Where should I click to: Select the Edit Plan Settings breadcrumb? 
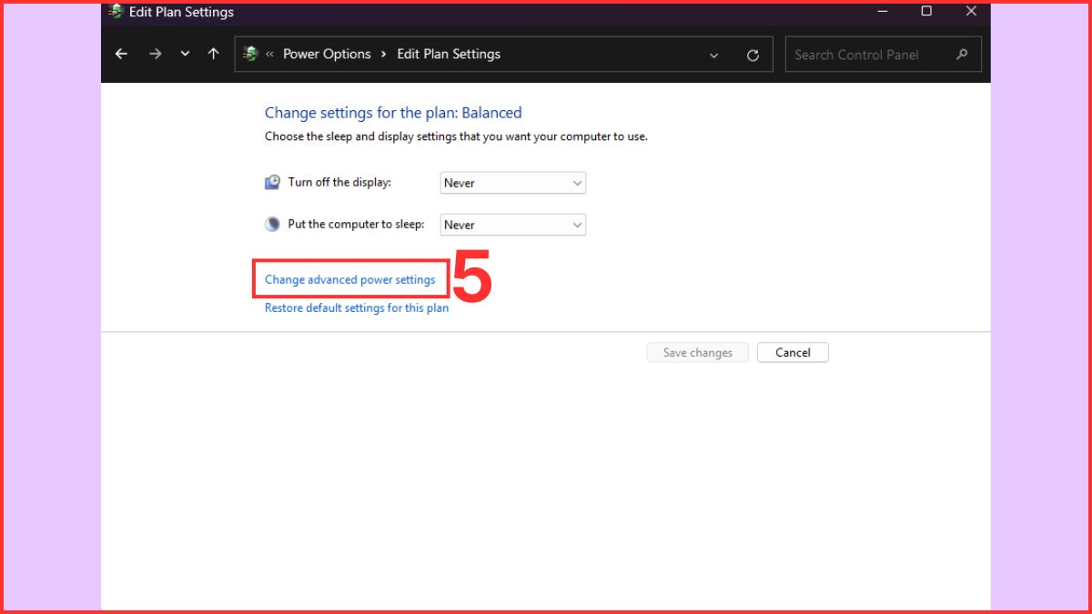pyautogui.click(x=449, y=55)
